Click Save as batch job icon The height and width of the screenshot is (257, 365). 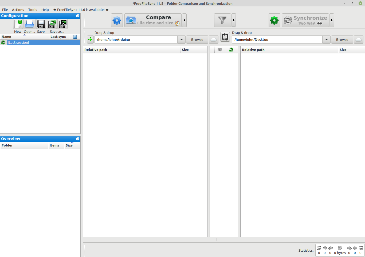(62, 24)
